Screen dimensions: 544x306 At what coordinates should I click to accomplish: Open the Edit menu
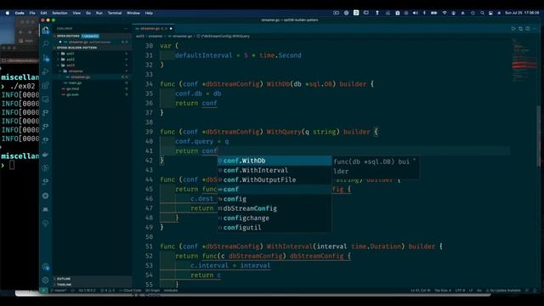(x=43, y=13)
